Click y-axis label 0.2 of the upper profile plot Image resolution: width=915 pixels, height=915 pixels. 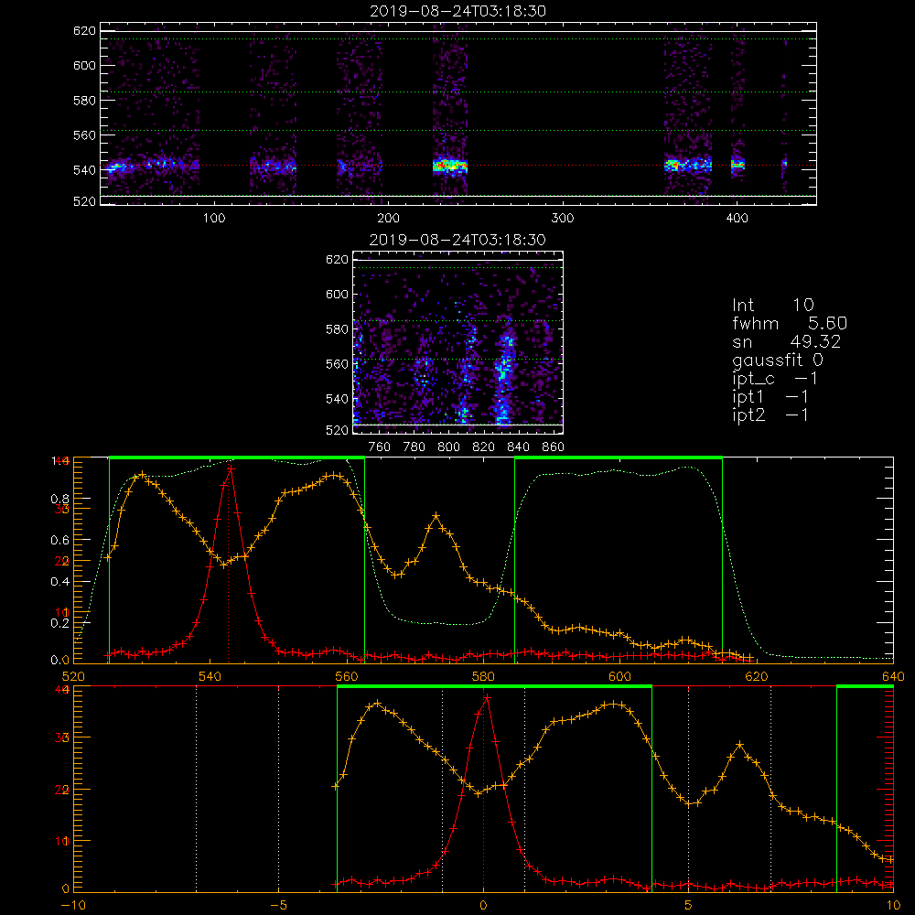59,623
